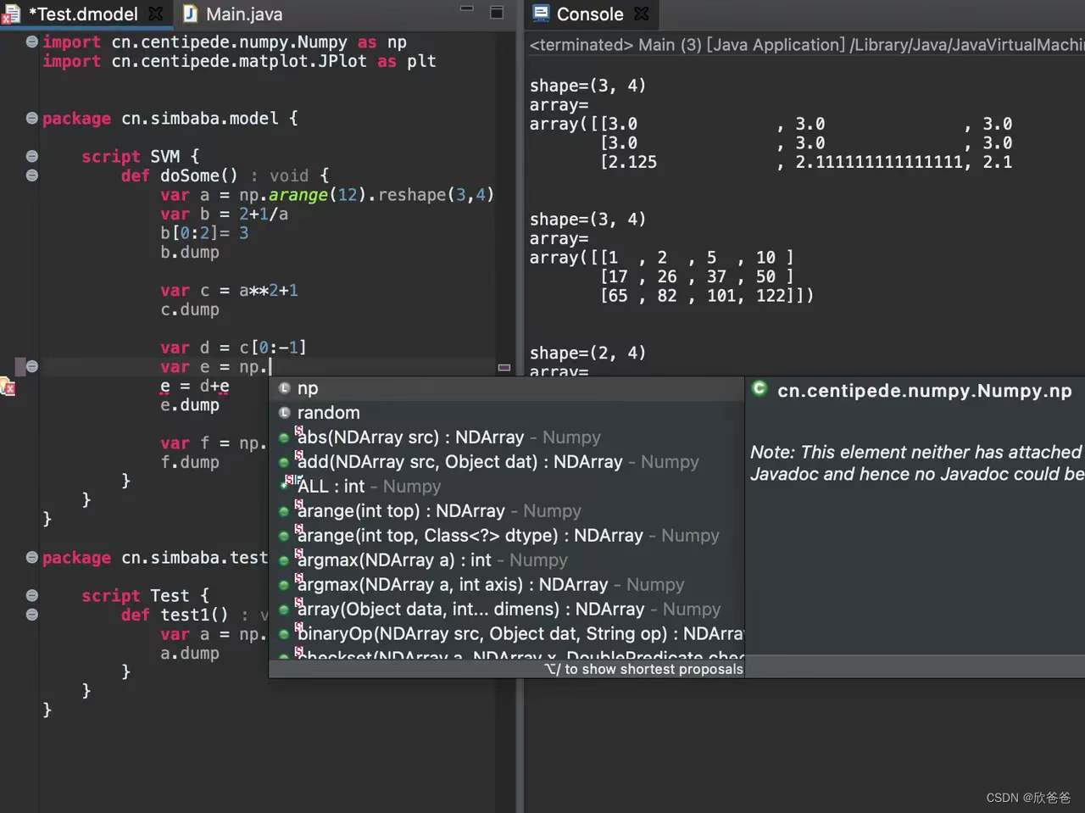Click the b.dump code line

click(x=190, y=253)
